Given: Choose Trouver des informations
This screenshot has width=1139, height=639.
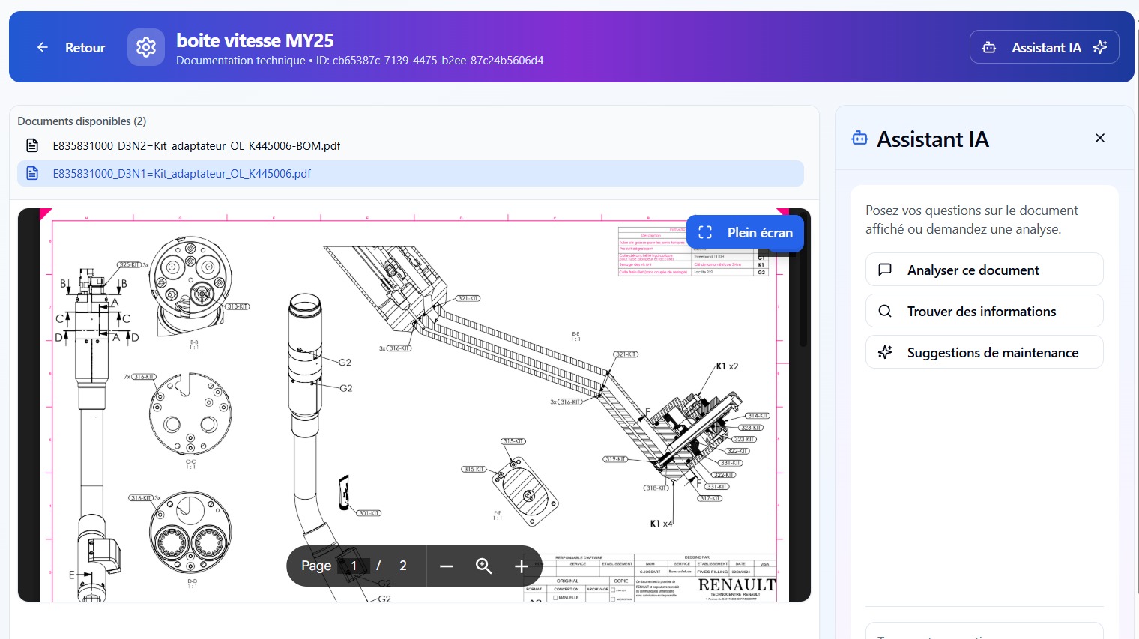Looking at the screenshot, I should (985, 311).
